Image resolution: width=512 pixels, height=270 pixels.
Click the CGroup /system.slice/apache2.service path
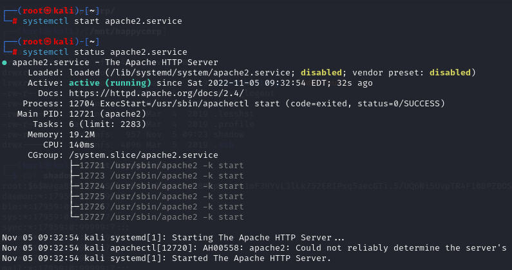pos(144,155)
